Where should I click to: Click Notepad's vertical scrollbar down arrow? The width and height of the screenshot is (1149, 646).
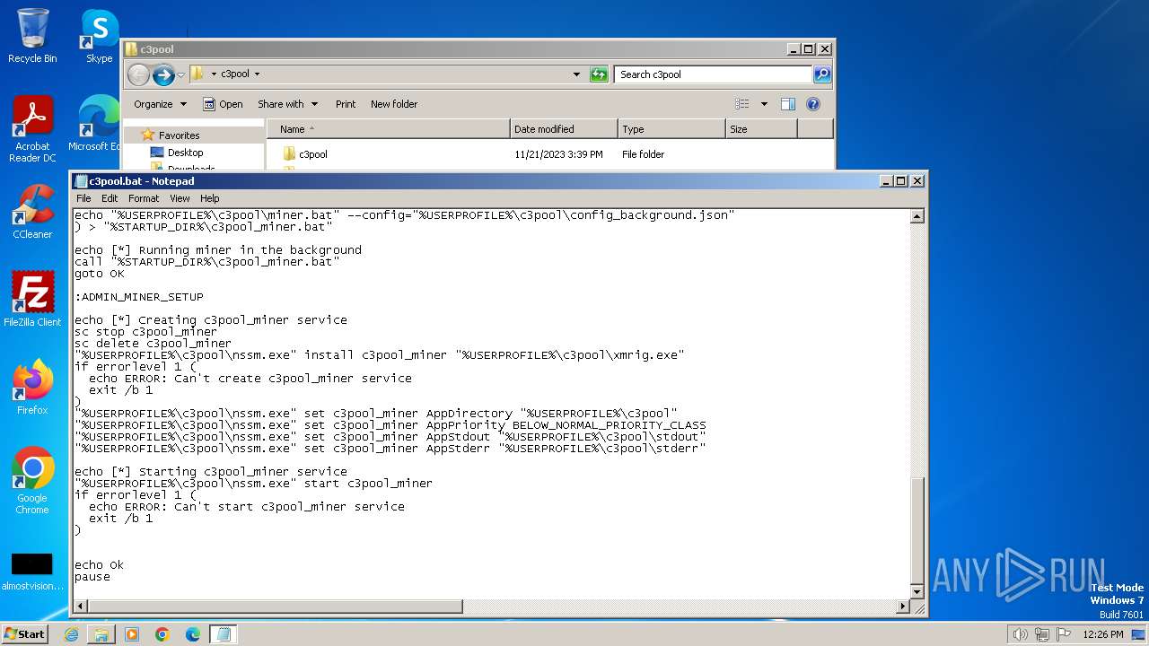(917, 592)
